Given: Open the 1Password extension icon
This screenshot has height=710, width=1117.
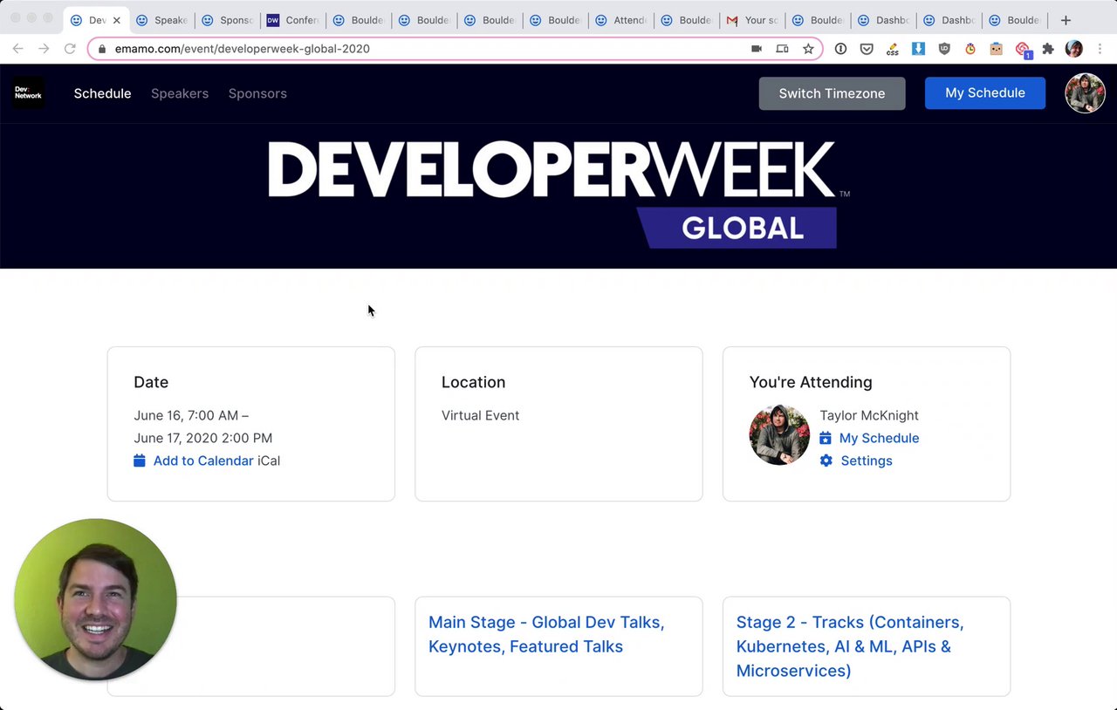Looking at the screenshot, I should click(840, 49).
